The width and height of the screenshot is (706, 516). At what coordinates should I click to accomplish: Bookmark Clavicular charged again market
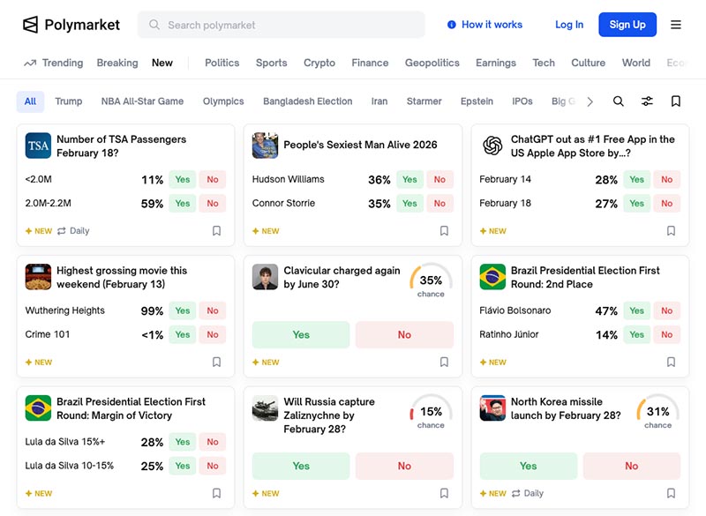pyautogui.click(x=444, y=363)
